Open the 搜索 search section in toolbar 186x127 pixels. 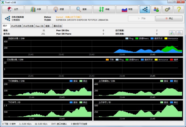tap(81, 9)
